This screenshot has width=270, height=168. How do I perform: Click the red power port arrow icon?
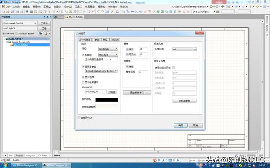145,12
